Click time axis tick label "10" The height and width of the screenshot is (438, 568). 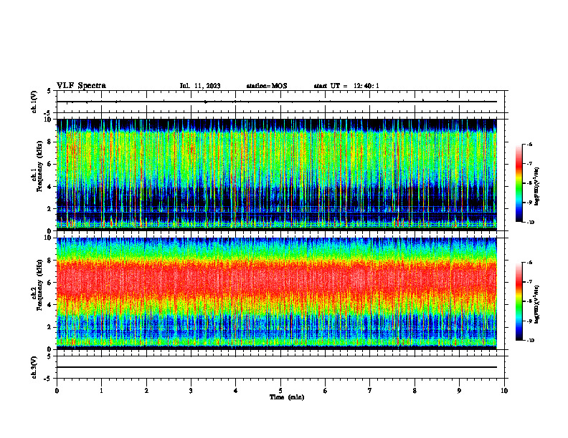[504, 391]
